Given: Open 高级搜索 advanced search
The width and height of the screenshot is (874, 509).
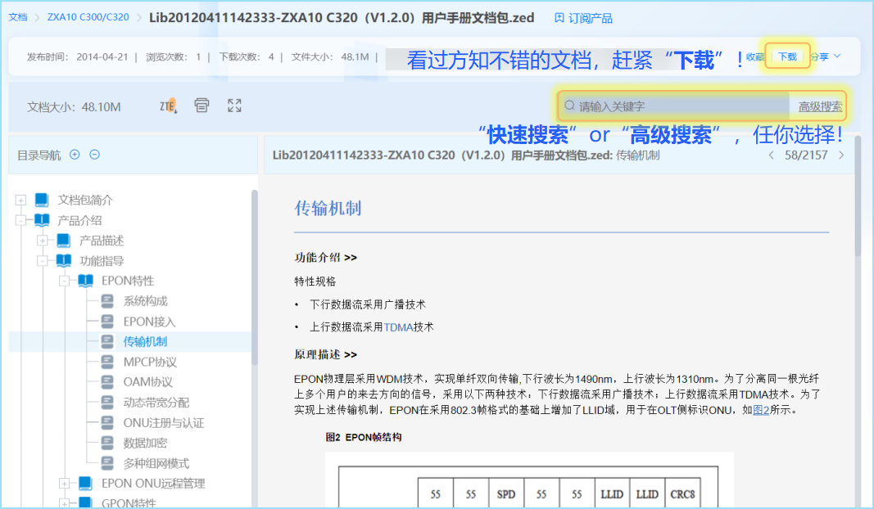Looking at the screenshot, I should pos(820,106).
